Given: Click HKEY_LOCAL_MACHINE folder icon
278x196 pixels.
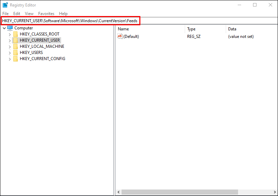Looking at the screenshot, I should [x=16, y=46].
